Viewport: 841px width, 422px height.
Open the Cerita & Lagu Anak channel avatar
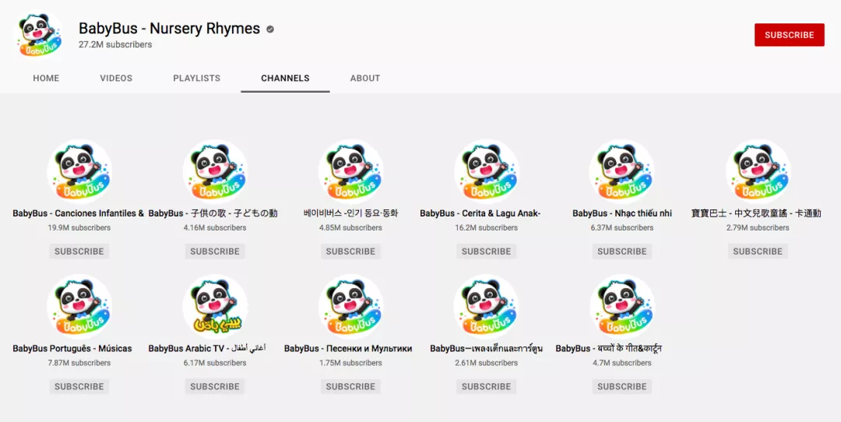487,171
